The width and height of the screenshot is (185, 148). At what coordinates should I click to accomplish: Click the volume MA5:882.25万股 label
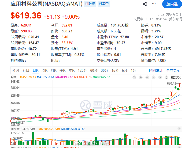coord(49,129)
